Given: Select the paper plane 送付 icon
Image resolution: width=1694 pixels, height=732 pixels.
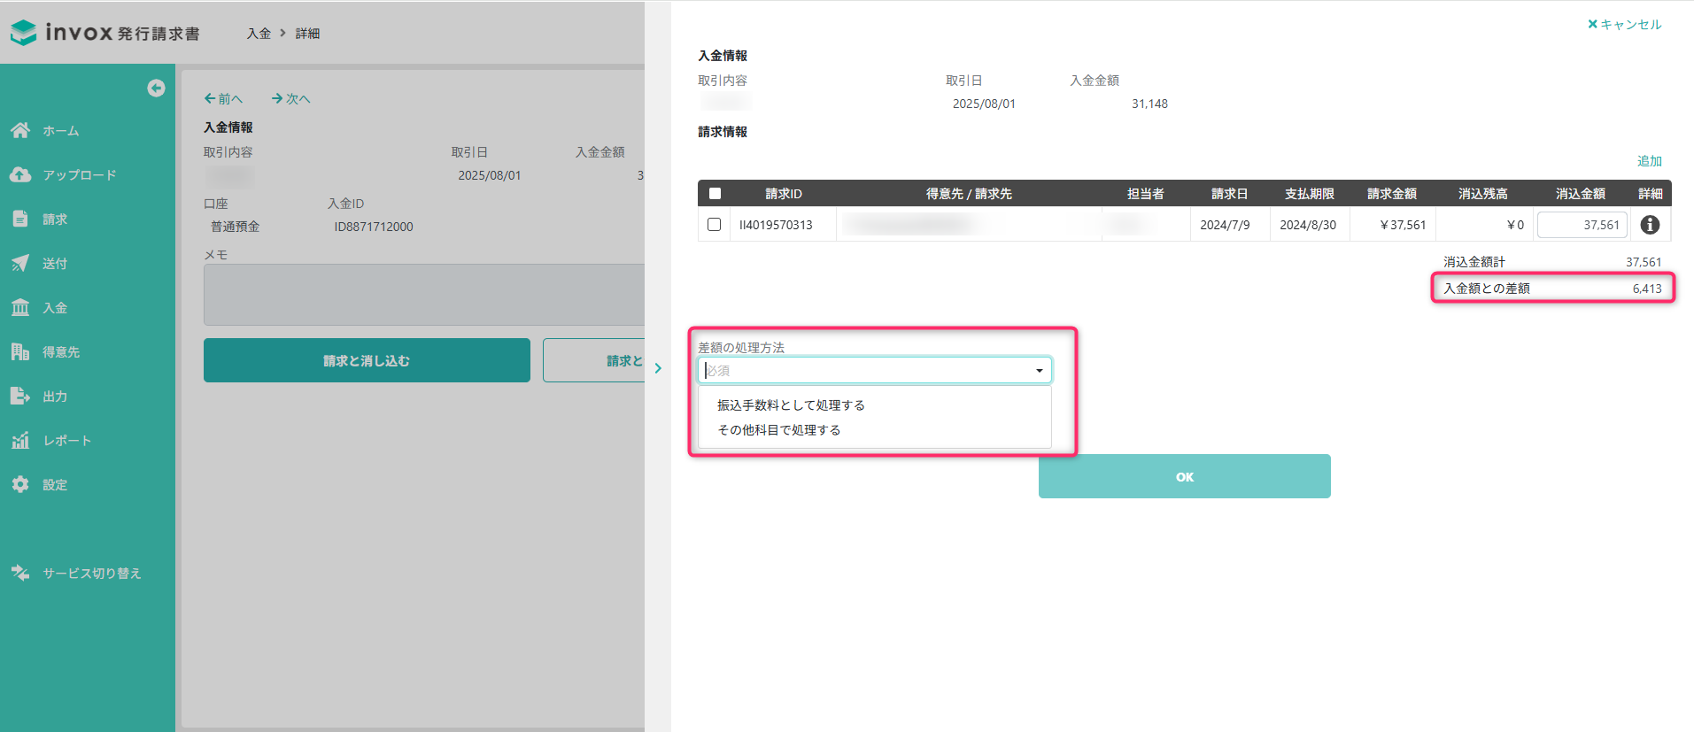Looking at the screenshot, I should pos(20,263).
